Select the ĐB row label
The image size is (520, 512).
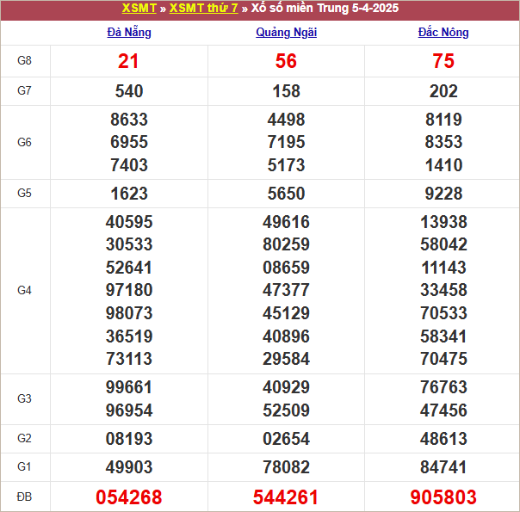click(25, 497)
